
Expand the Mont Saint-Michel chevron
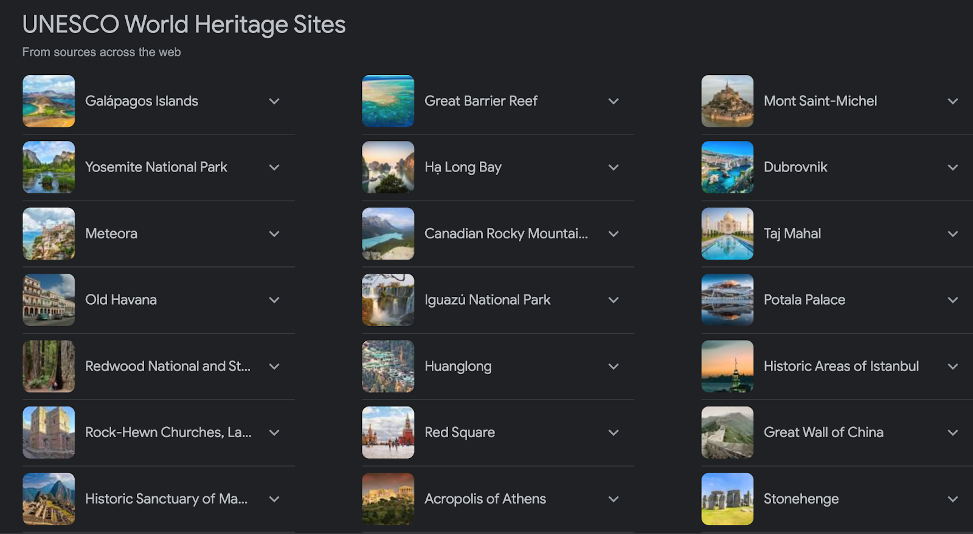coord(953,102)
